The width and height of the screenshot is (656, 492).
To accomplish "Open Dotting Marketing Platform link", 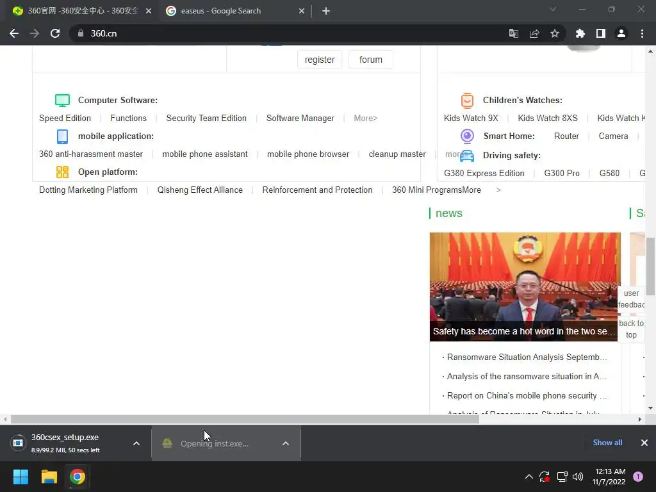I will (88, 190).
